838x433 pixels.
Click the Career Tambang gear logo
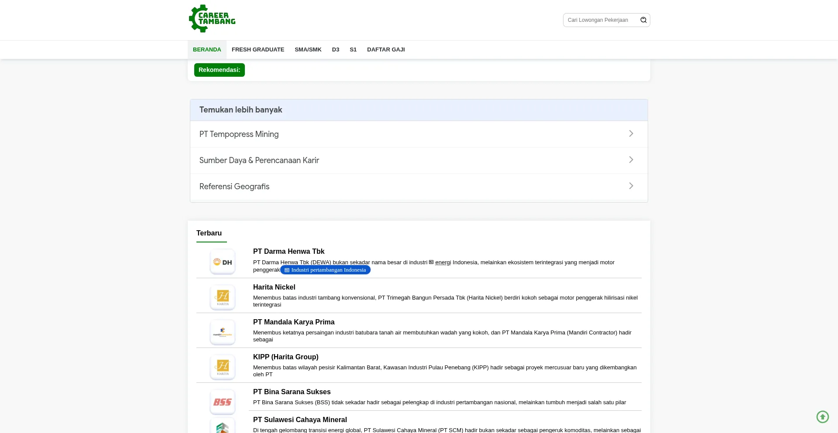click(x=212, y=19)
